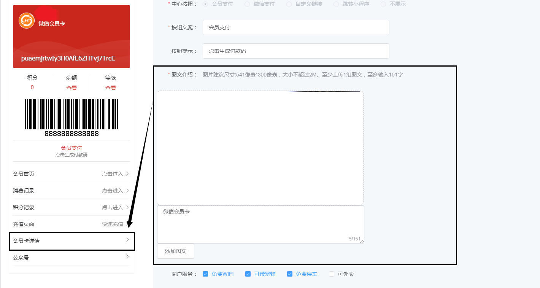This screenshot has width=540, height=288.
Task: Open the 会员首页 row chevron arrow
Action: (127, 174)
